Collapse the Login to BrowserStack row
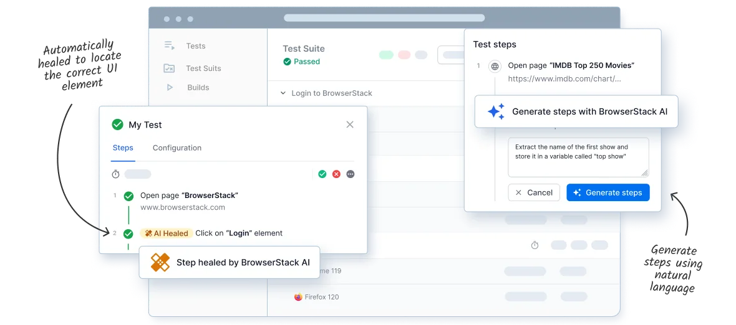The image size is (736, 325). coord(283,93)
